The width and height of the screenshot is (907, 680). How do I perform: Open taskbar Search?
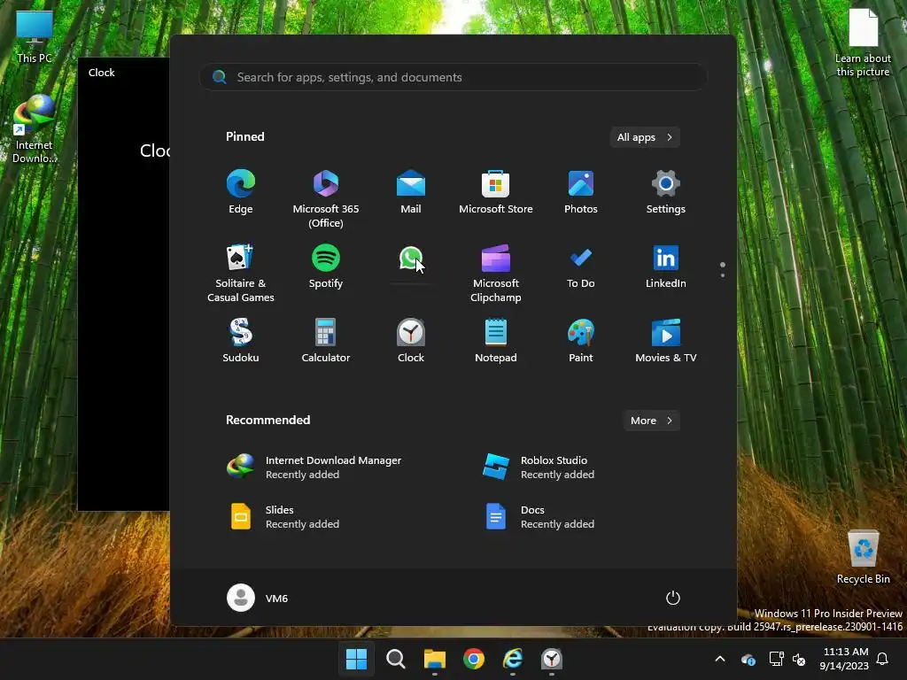(396, 659)
